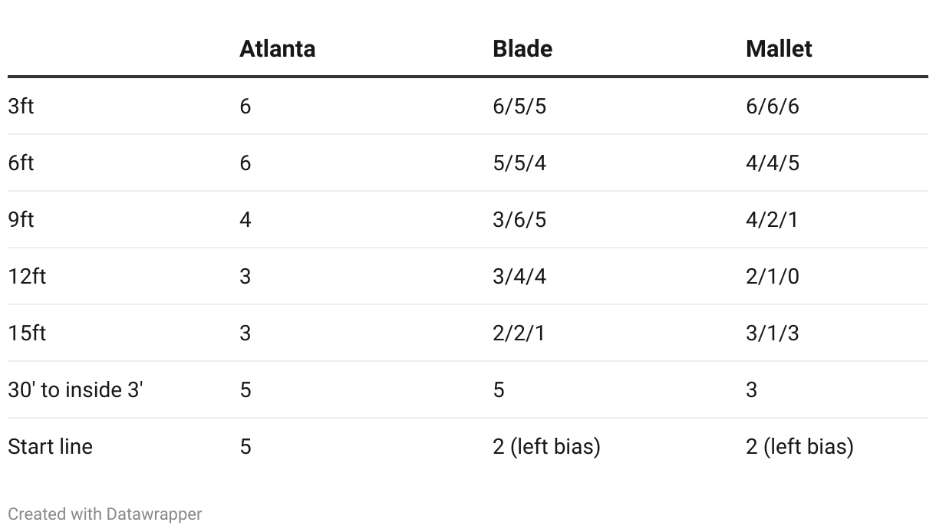Click the Mallet column header

(779, 48)
